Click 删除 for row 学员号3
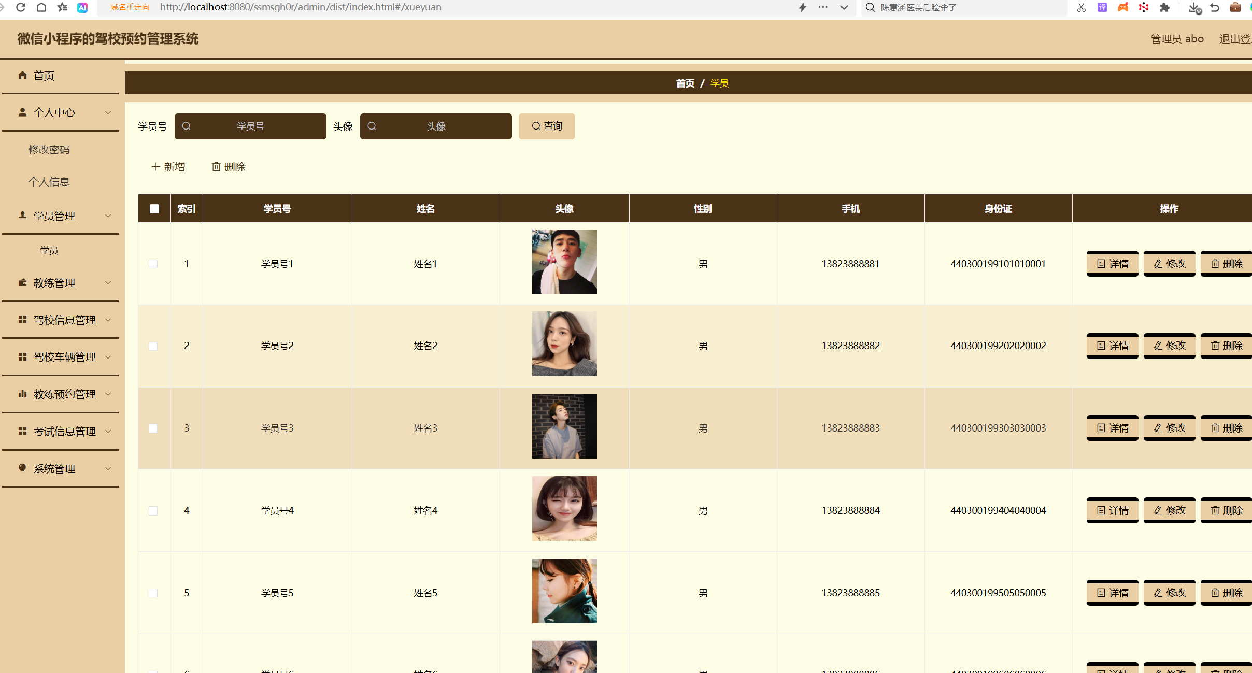 [1226, 428]
